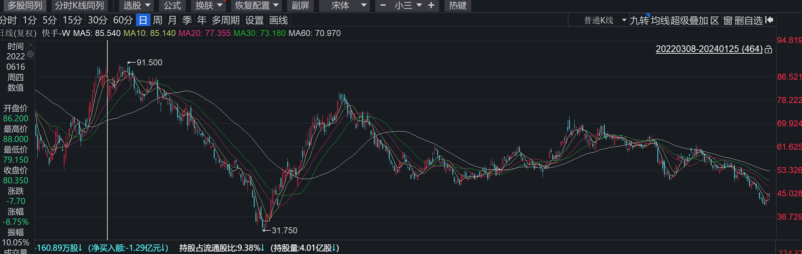Screen dimensions: 802x254
Task: Switch to 月 monthly period
Action: tap(172, 20)
